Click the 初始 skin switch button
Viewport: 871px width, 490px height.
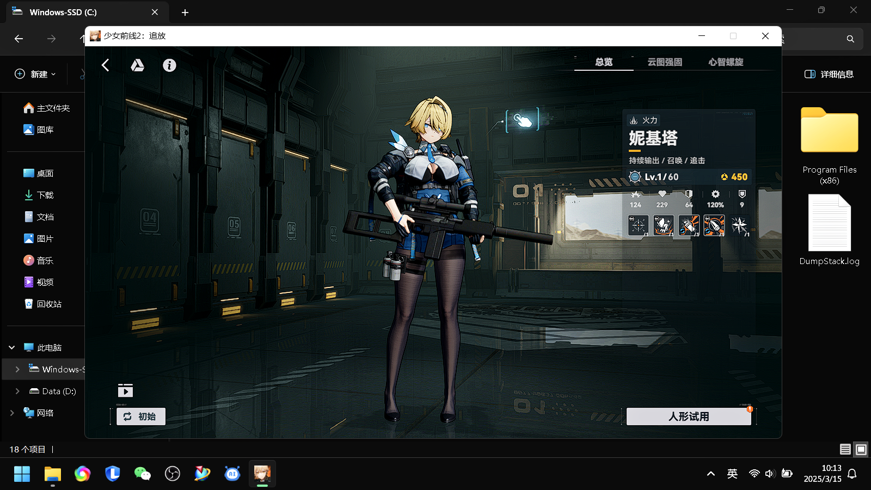[x=141, y=416]
